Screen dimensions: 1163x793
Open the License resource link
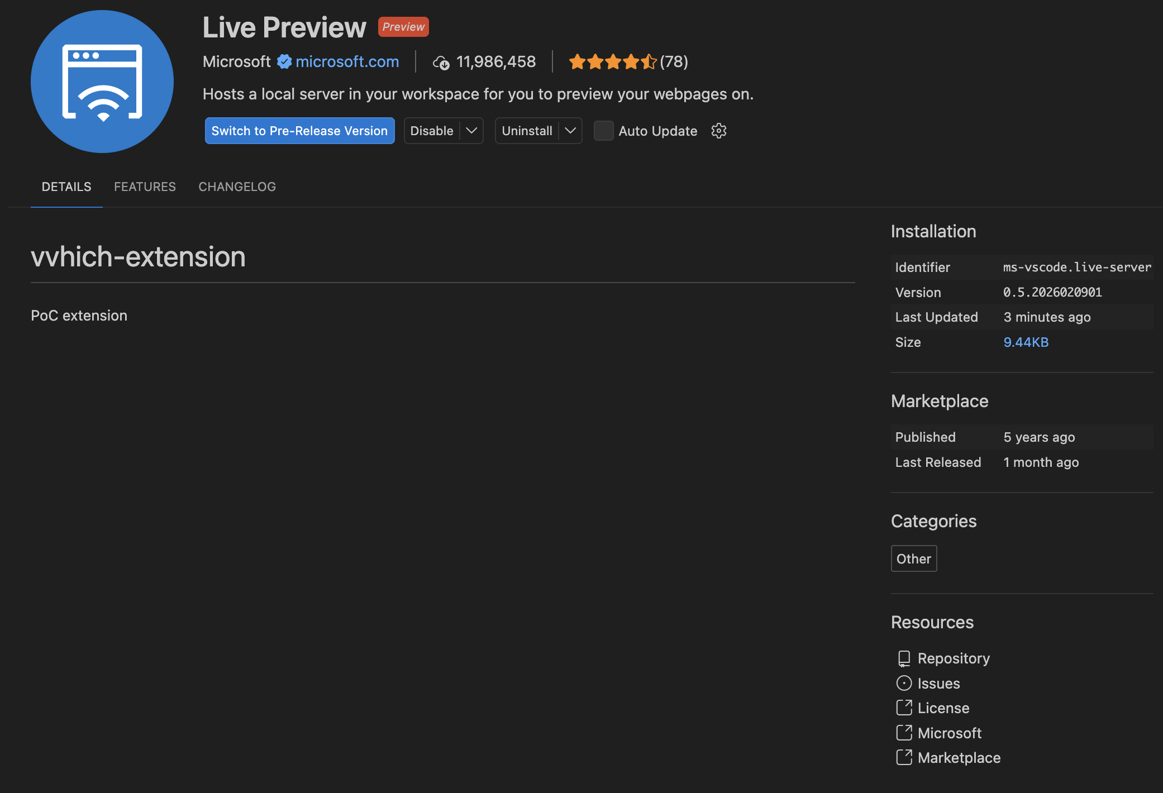click(943, 708)
